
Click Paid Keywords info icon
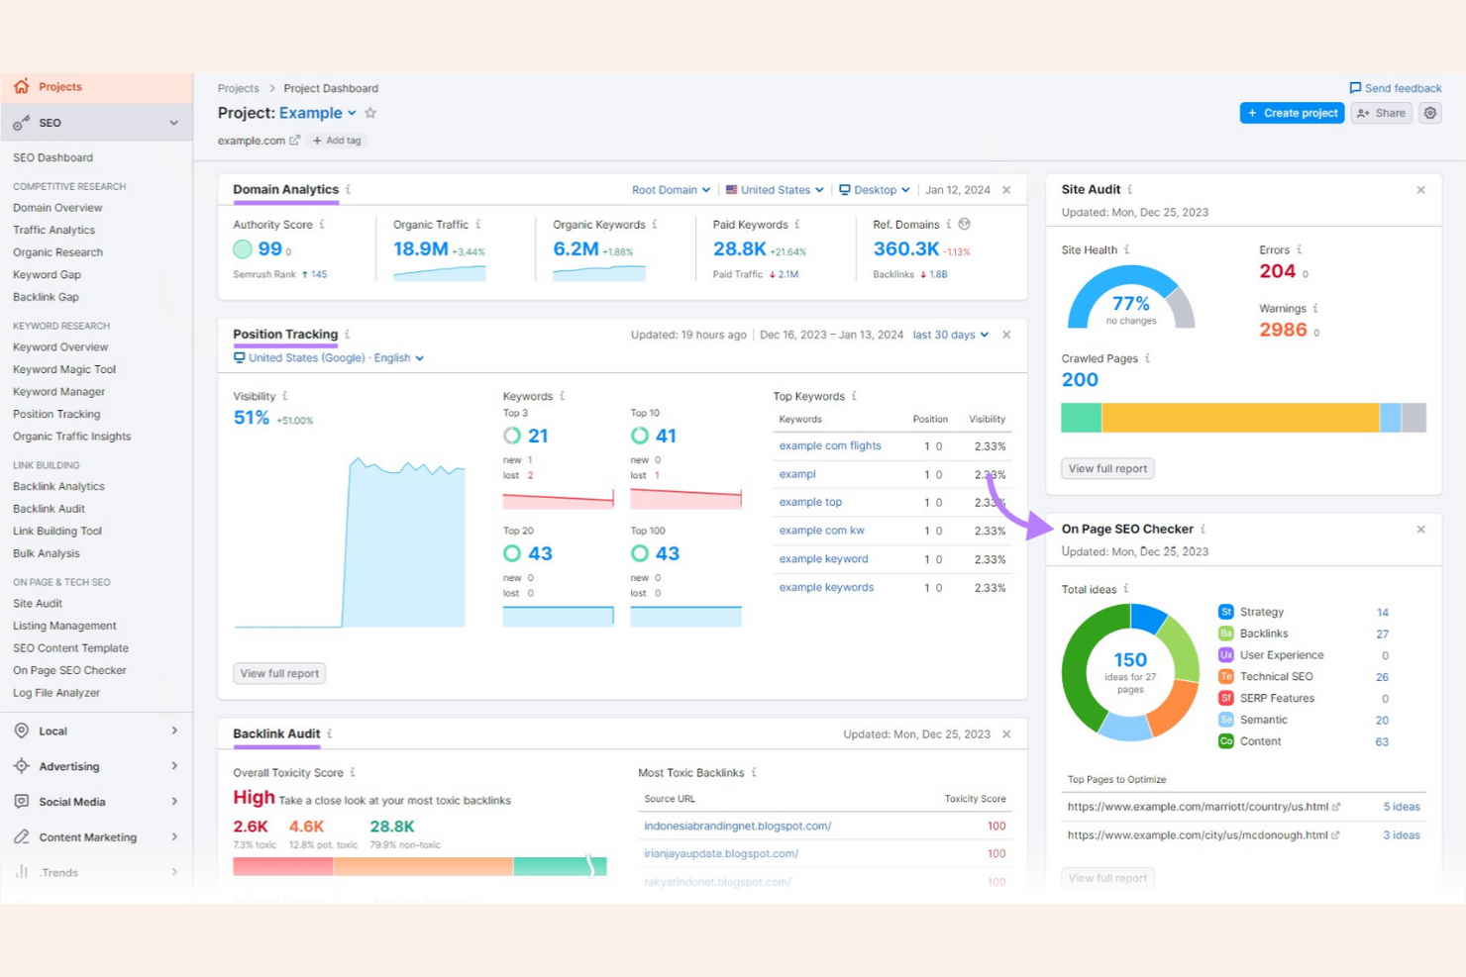[x=796, y=225]
